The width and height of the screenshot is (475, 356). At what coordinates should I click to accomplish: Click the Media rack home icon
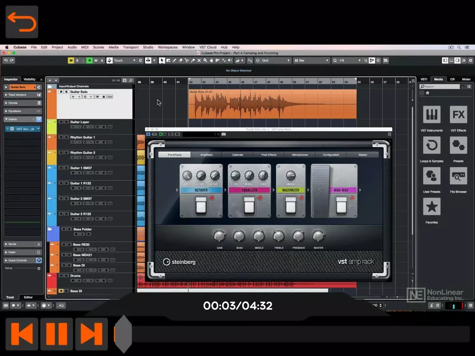(x=427, y=93)
